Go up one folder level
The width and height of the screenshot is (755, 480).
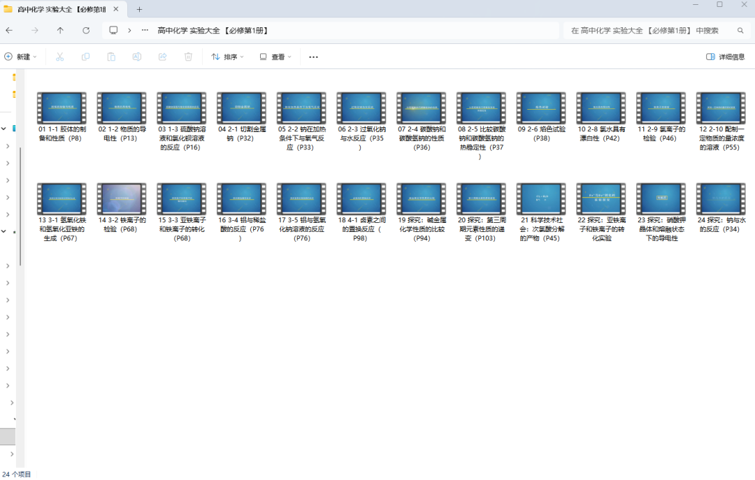click(x=60, y=30)
